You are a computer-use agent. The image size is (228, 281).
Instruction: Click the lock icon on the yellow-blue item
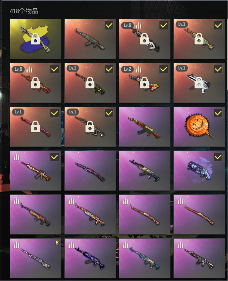35,39
